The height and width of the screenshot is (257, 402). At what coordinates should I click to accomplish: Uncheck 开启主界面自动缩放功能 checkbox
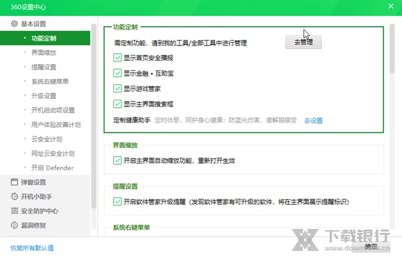[117, 161]
